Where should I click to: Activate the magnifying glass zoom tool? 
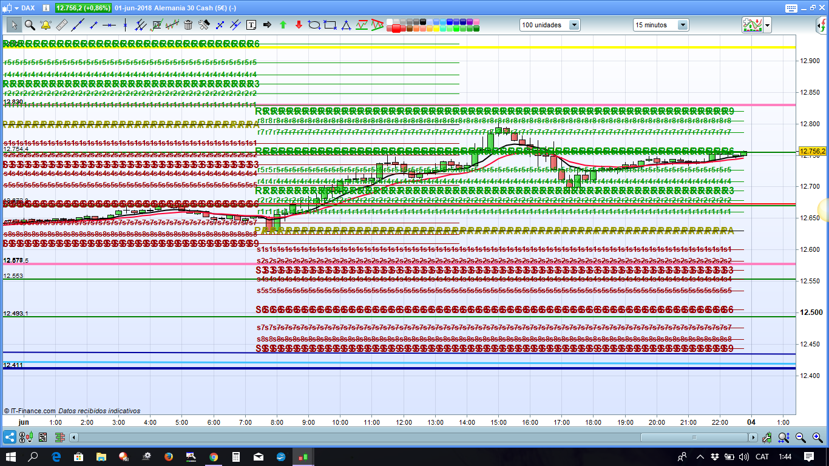pyautogui.click(x=30, y=25)
